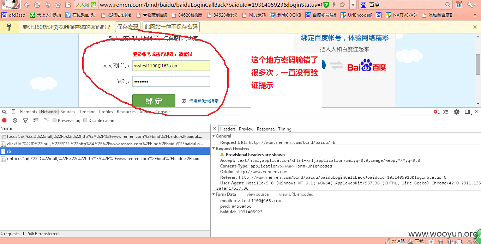Switch to Timeline tab
Screen dimensions: 481x244
[x=87, y=112]
